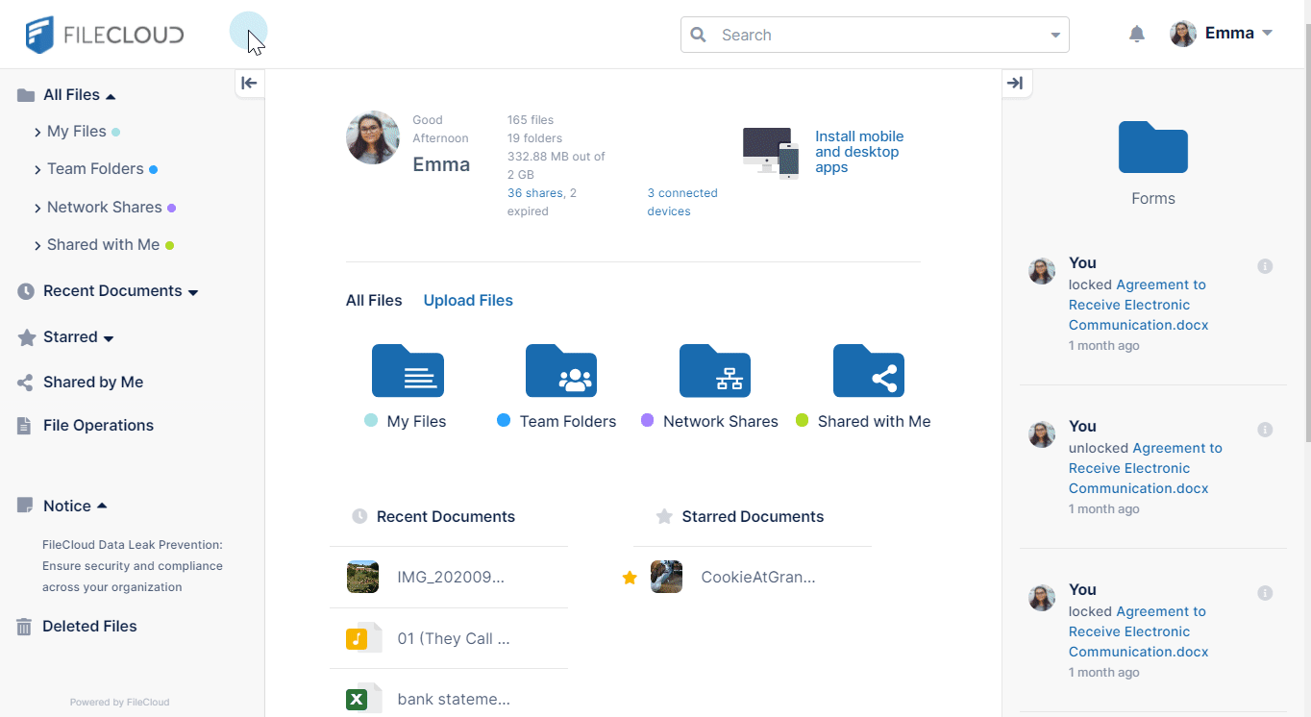1311x717 pixels.
Task: Collapse the left sidebar panel
Action: [249, 84]
